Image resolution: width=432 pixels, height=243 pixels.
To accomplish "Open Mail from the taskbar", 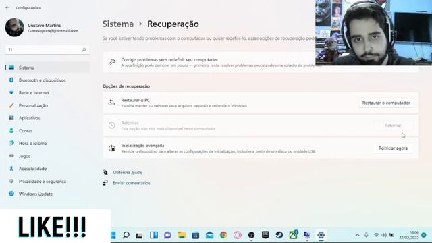I will (210, 235).
